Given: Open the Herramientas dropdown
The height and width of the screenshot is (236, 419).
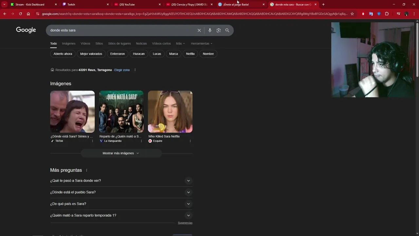Looking at the screenshot, I should [x=202, y=44].
